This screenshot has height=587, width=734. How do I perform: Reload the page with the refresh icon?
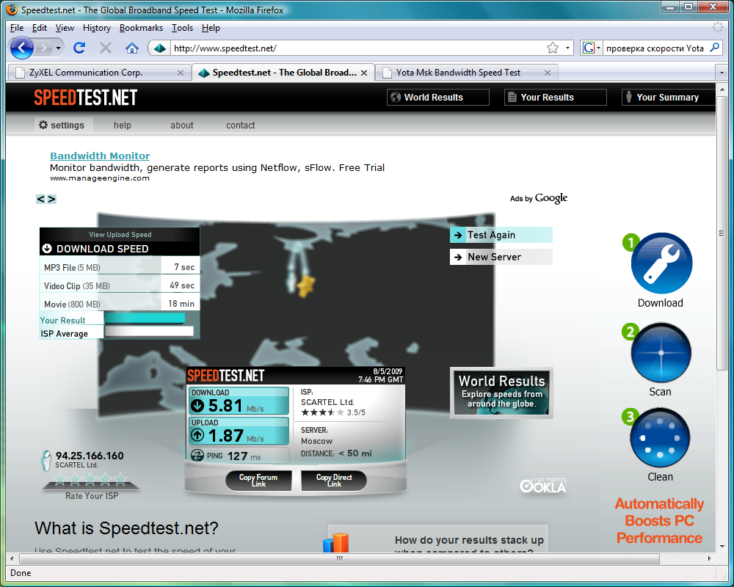[79, 48]
